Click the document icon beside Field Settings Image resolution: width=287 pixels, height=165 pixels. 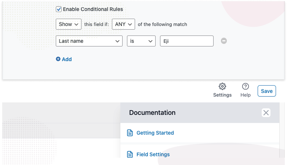click(x=130, y=154)
